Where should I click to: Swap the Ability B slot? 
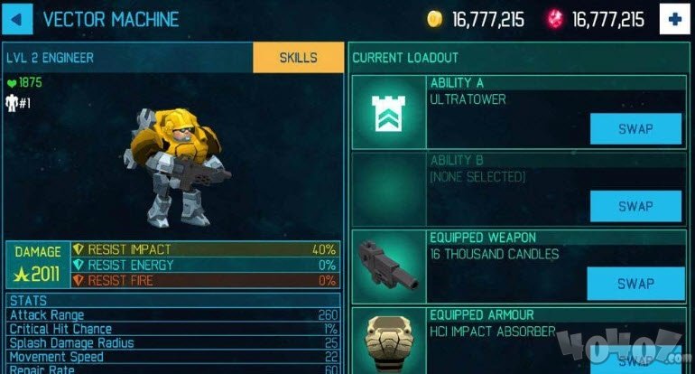[x=635, y=206]
